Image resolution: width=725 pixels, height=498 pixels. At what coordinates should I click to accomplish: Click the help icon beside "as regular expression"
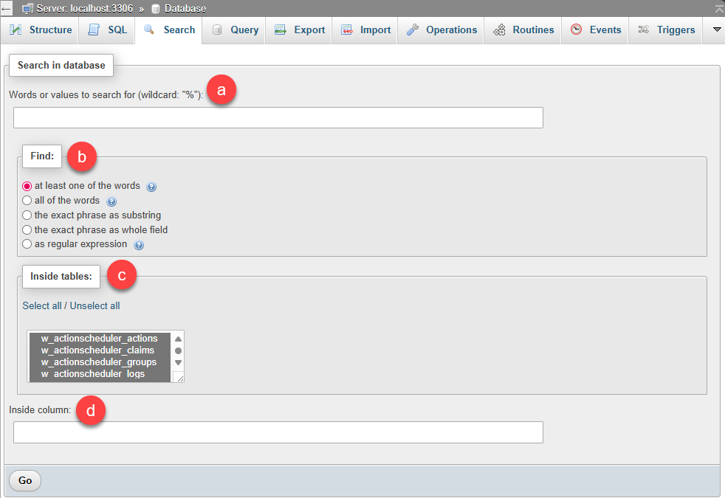tap(139, 244)
